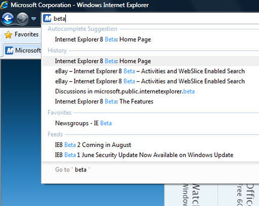This screenshot has height=206, width=259.
Task: Open Favorites via the star icon
Action: point(9,35)
